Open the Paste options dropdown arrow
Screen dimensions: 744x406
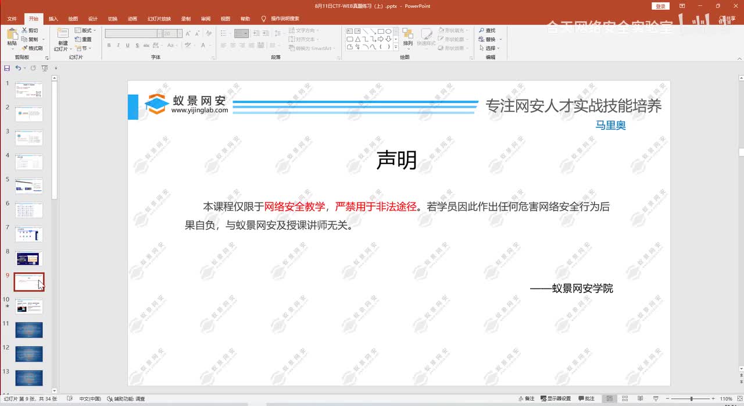[12, 49]
